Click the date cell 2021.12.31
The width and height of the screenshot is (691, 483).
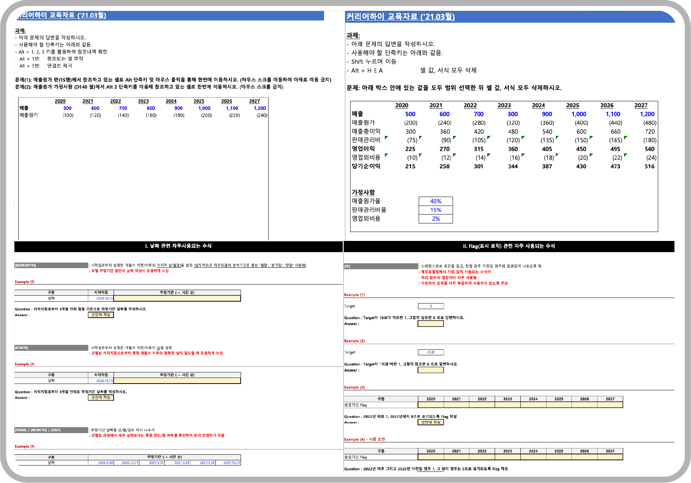[x=228, y=463]
